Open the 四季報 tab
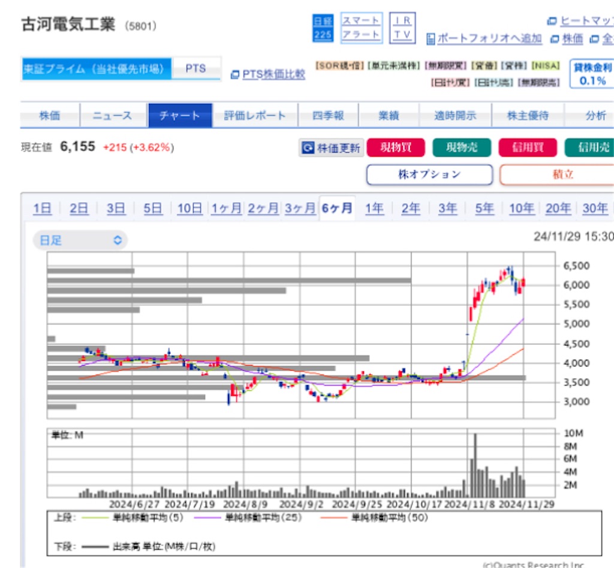The image size is (614, 568). point(328,116)
